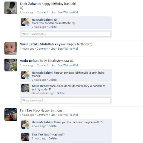Open Zack Zakwan's profile picture
Viewport: 143px width, 143px height.
11,8
